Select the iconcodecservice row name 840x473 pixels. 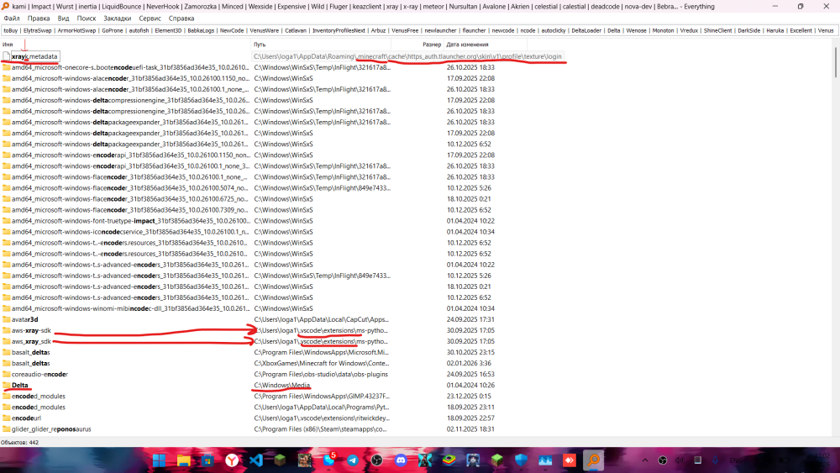130,232
